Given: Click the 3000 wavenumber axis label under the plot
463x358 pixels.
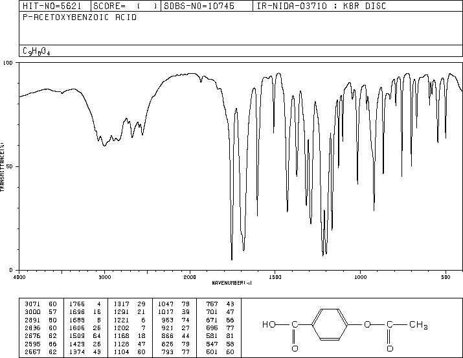Looking at the screenshot, I should [104, 277].
